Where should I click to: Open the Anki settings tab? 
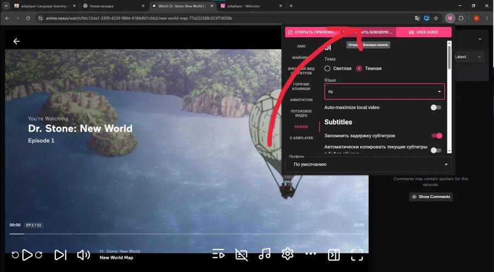click(301, 46)
